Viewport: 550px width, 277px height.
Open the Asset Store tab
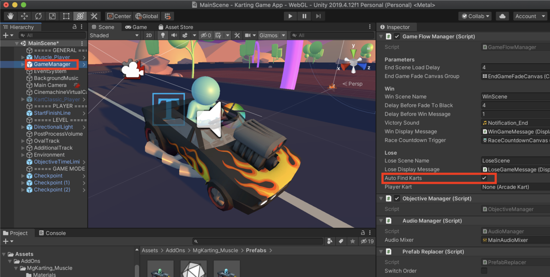(x=176, y=27)
